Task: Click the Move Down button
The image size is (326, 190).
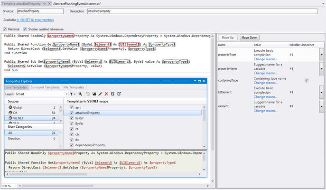Action: point(249,38)
